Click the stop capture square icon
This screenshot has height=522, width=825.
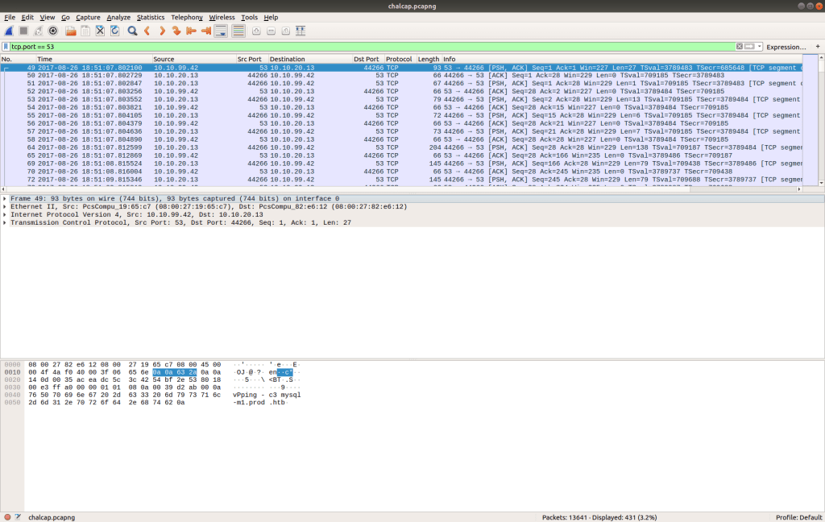click(23, 31)
